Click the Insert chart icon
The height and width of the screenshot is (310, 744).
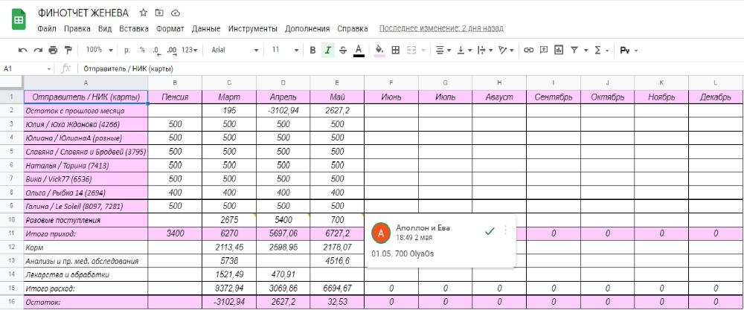click(x=559, y=50)
